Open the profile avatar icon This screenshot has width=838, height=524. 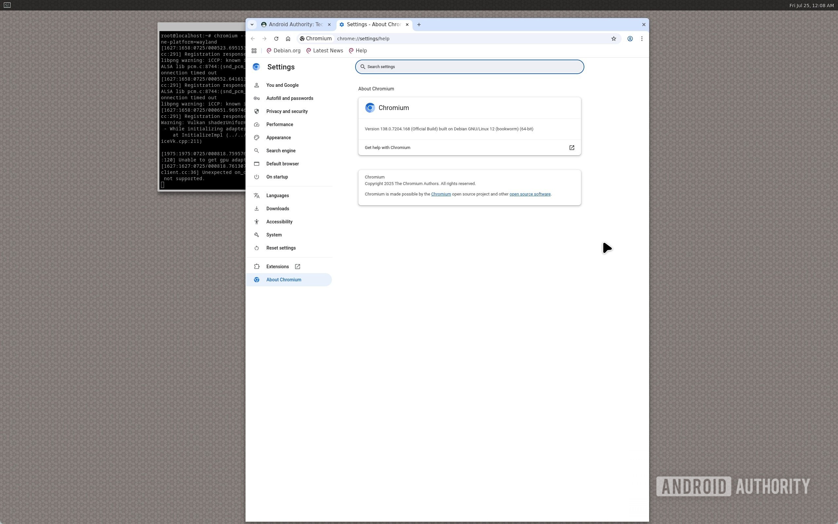click(x=630, y=39)
